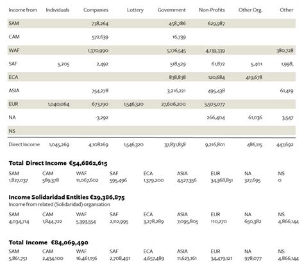
Task: Click the Non-Profits column header
Action: 212,10
